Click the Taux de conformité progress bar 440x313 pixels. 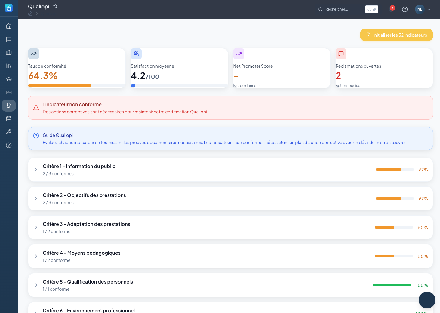pos(77,86)
